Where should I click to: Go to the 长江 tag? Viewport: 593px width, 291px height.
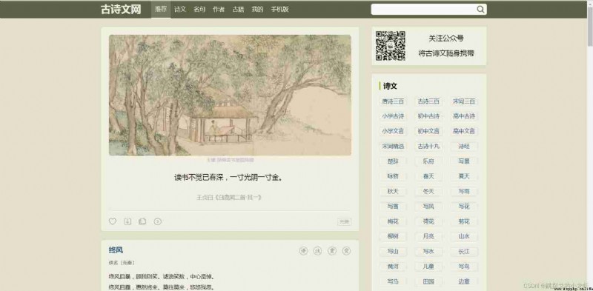(x=464, y=251)
